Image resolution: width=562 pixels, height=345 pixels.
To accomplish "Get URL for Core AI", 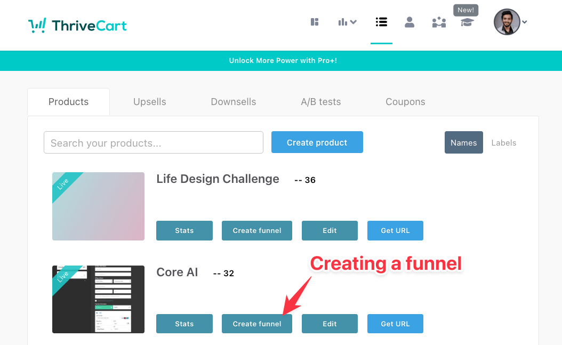I will tap(395, 324).
